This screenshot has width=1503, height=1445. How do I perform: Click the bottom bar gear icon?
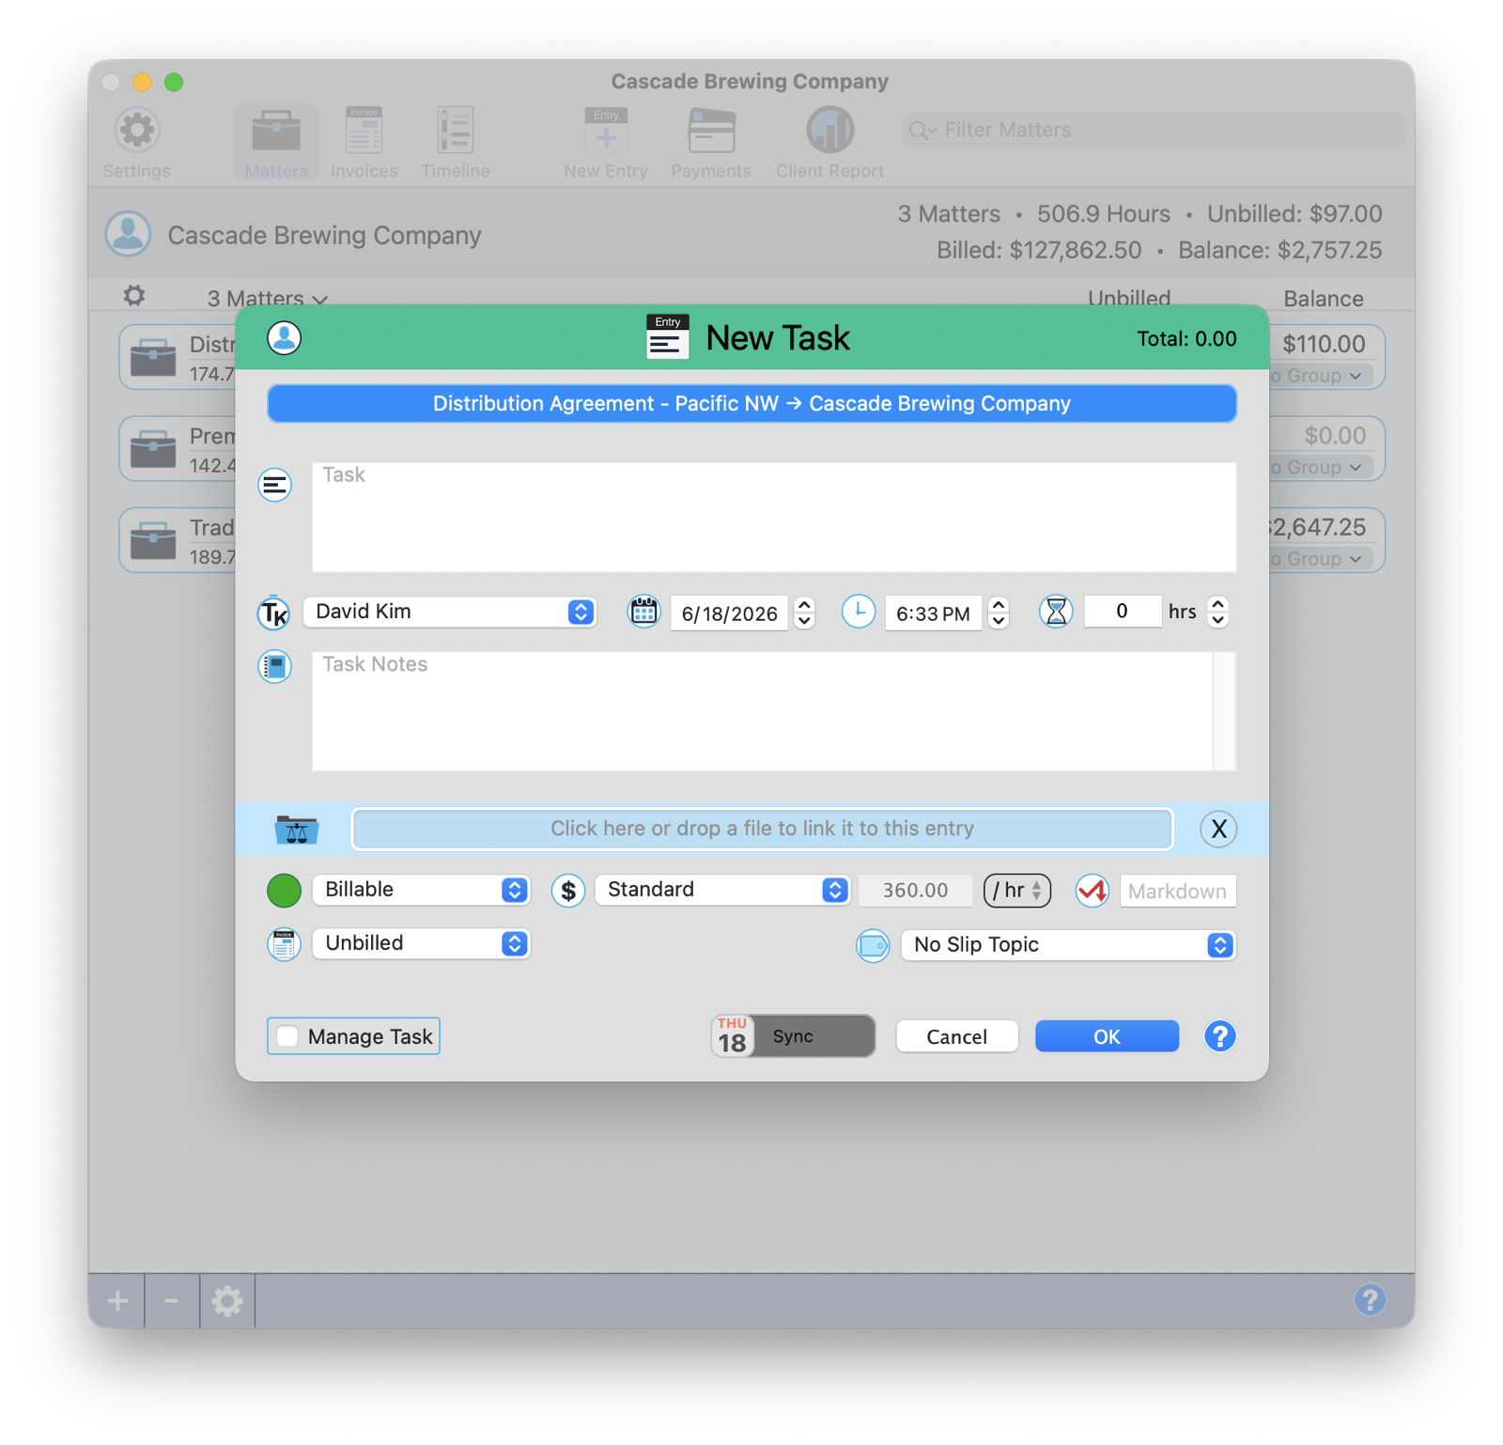click(227, 1300)
